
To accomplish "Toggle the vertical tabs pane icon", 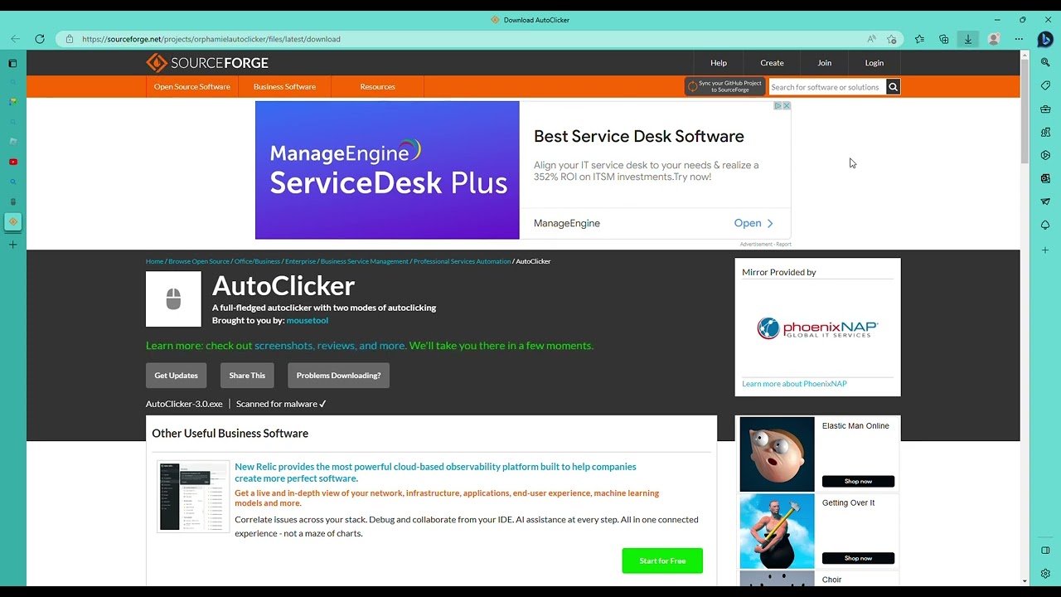I will 12,63.
